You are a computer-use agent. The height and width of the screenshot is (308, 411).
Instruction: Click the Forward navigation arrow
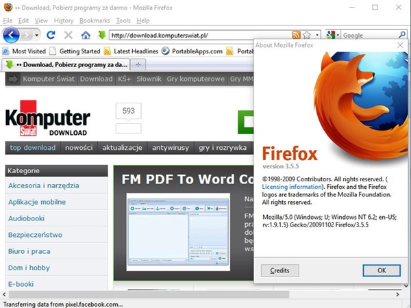coord(27,35)
